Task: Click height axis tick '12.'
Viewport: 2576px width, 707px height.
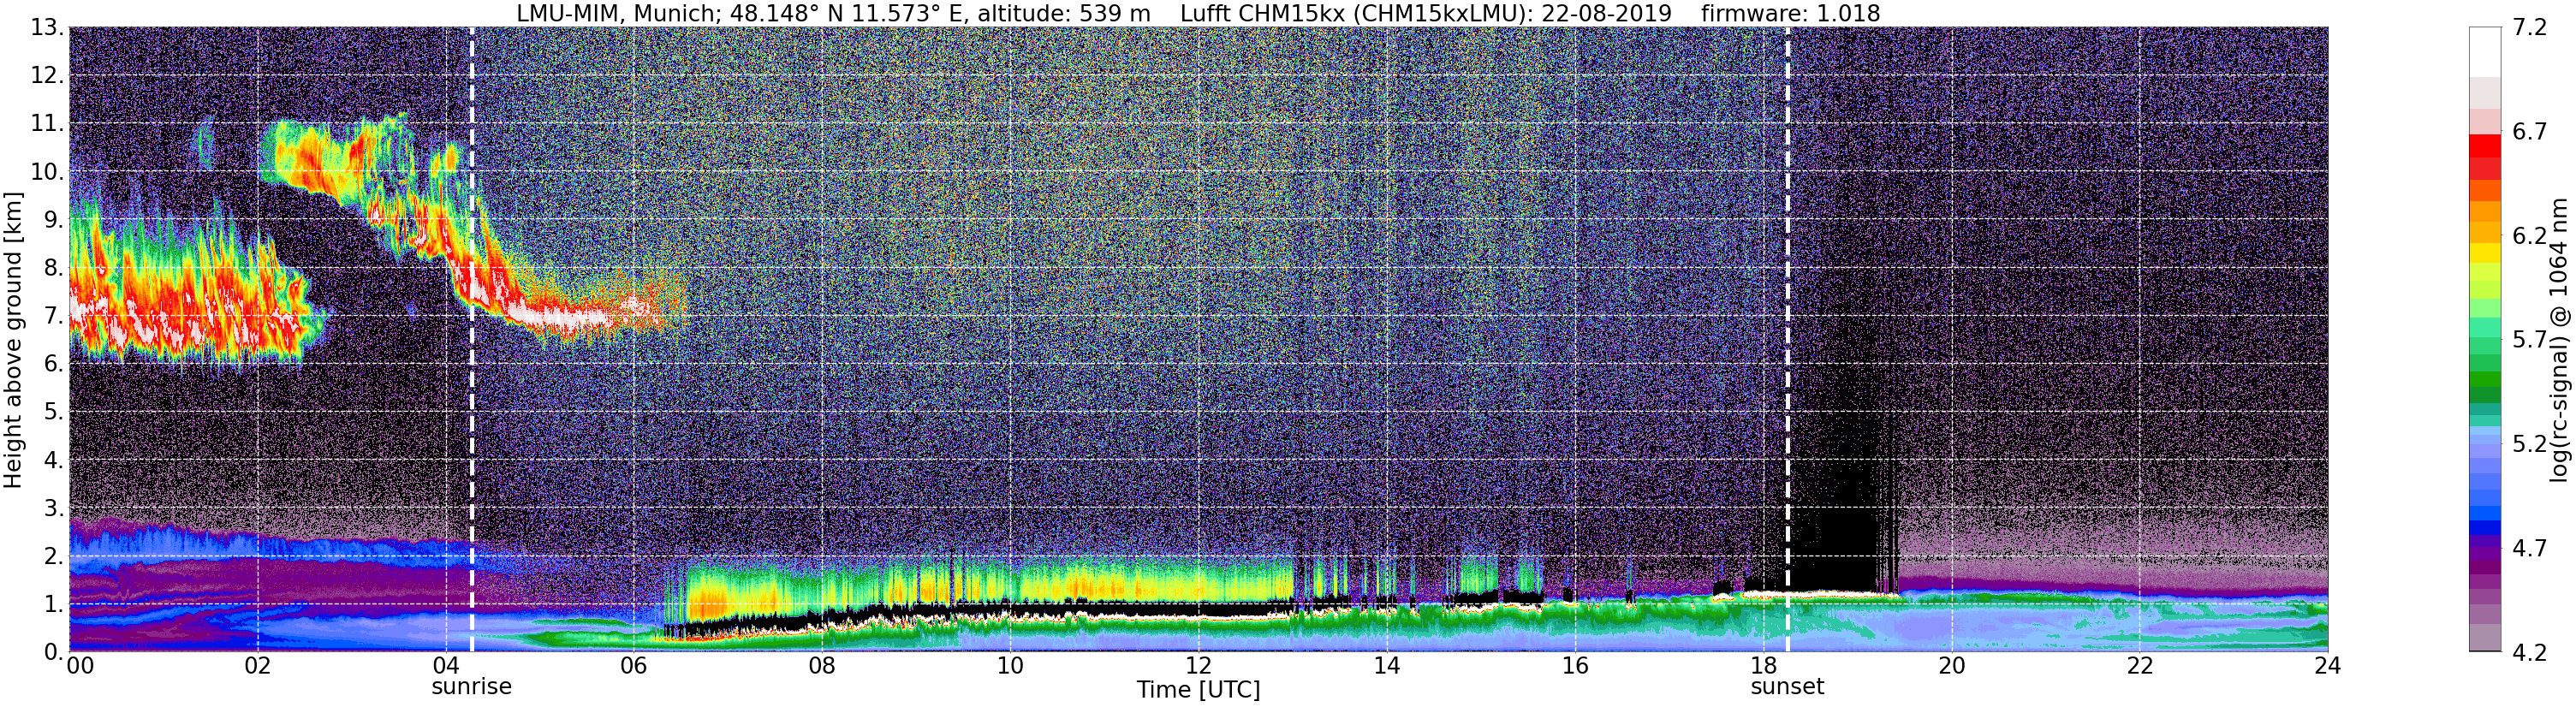Action: coord(47,76)
